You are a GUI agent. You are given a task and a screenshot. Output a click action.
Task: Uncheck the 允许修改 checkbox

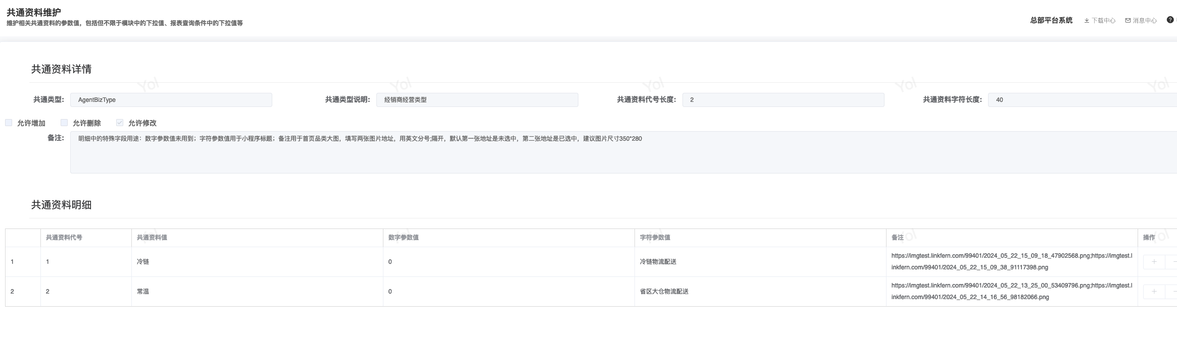tap(120, 123)
